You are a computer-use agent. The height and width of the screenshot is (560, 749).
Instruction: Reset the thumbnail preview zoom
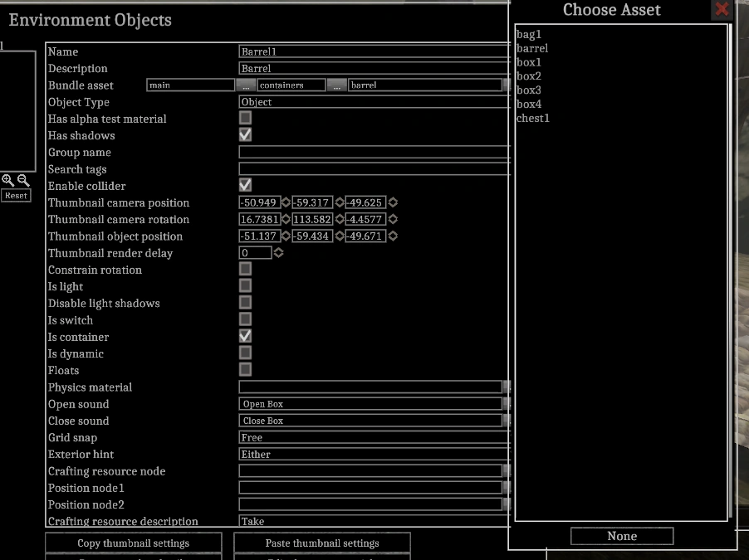pos(17,196)
